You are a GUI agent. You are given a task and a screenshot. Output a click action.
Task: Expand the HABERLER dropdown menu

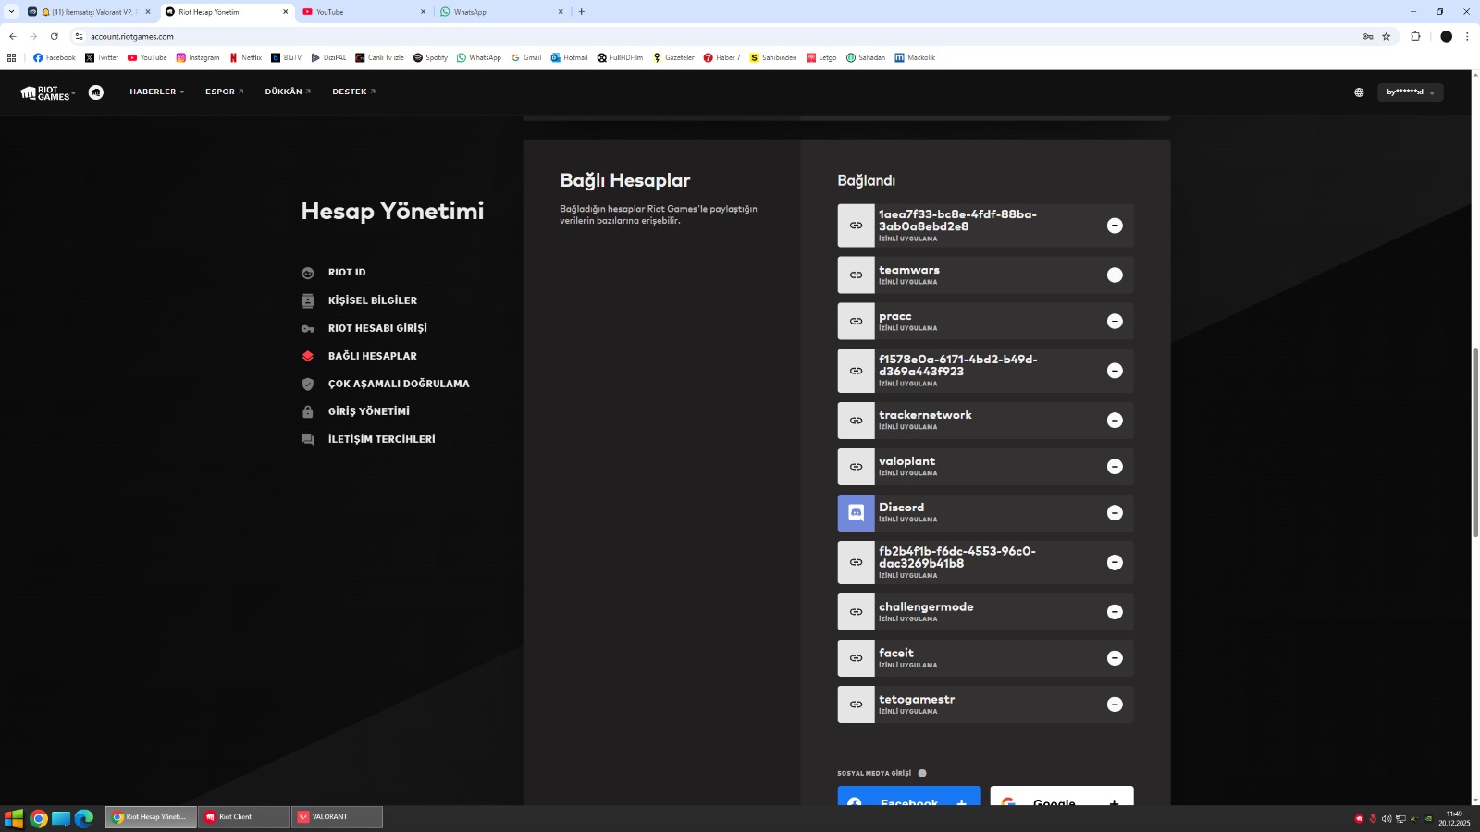tap(157, 92)
